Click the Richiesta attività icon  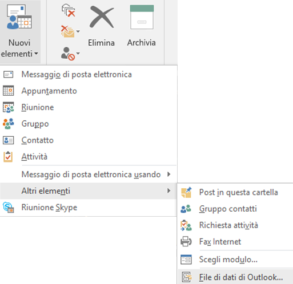pos(186,225)
